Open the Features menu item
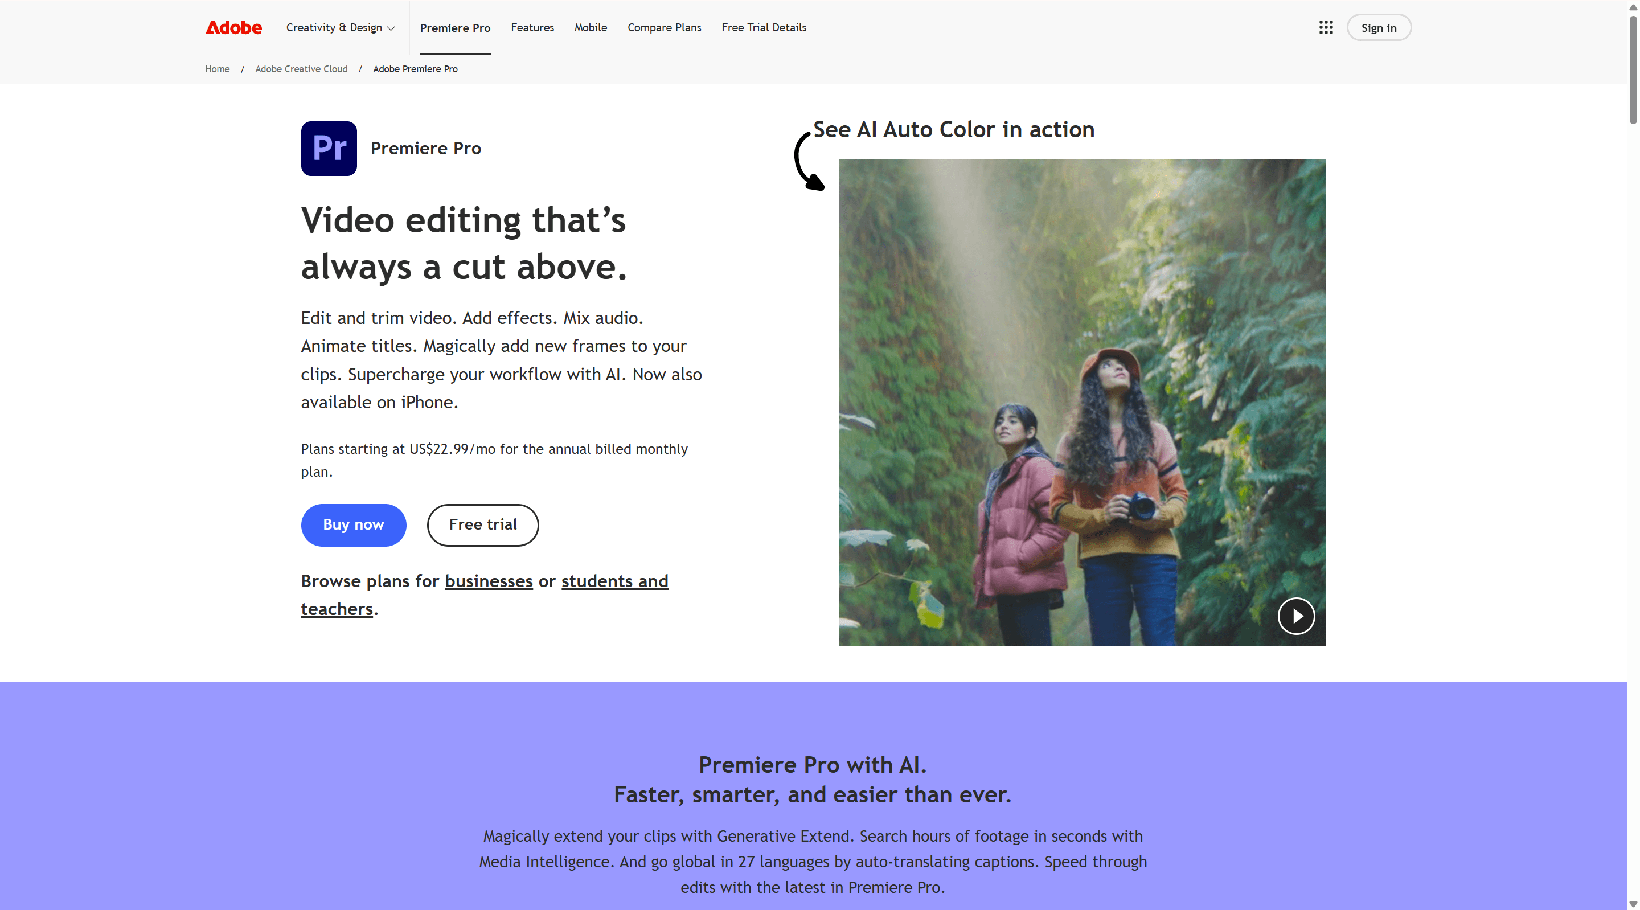The width and height of the screenshot is (1640, 910). click(x=532, y=27)
